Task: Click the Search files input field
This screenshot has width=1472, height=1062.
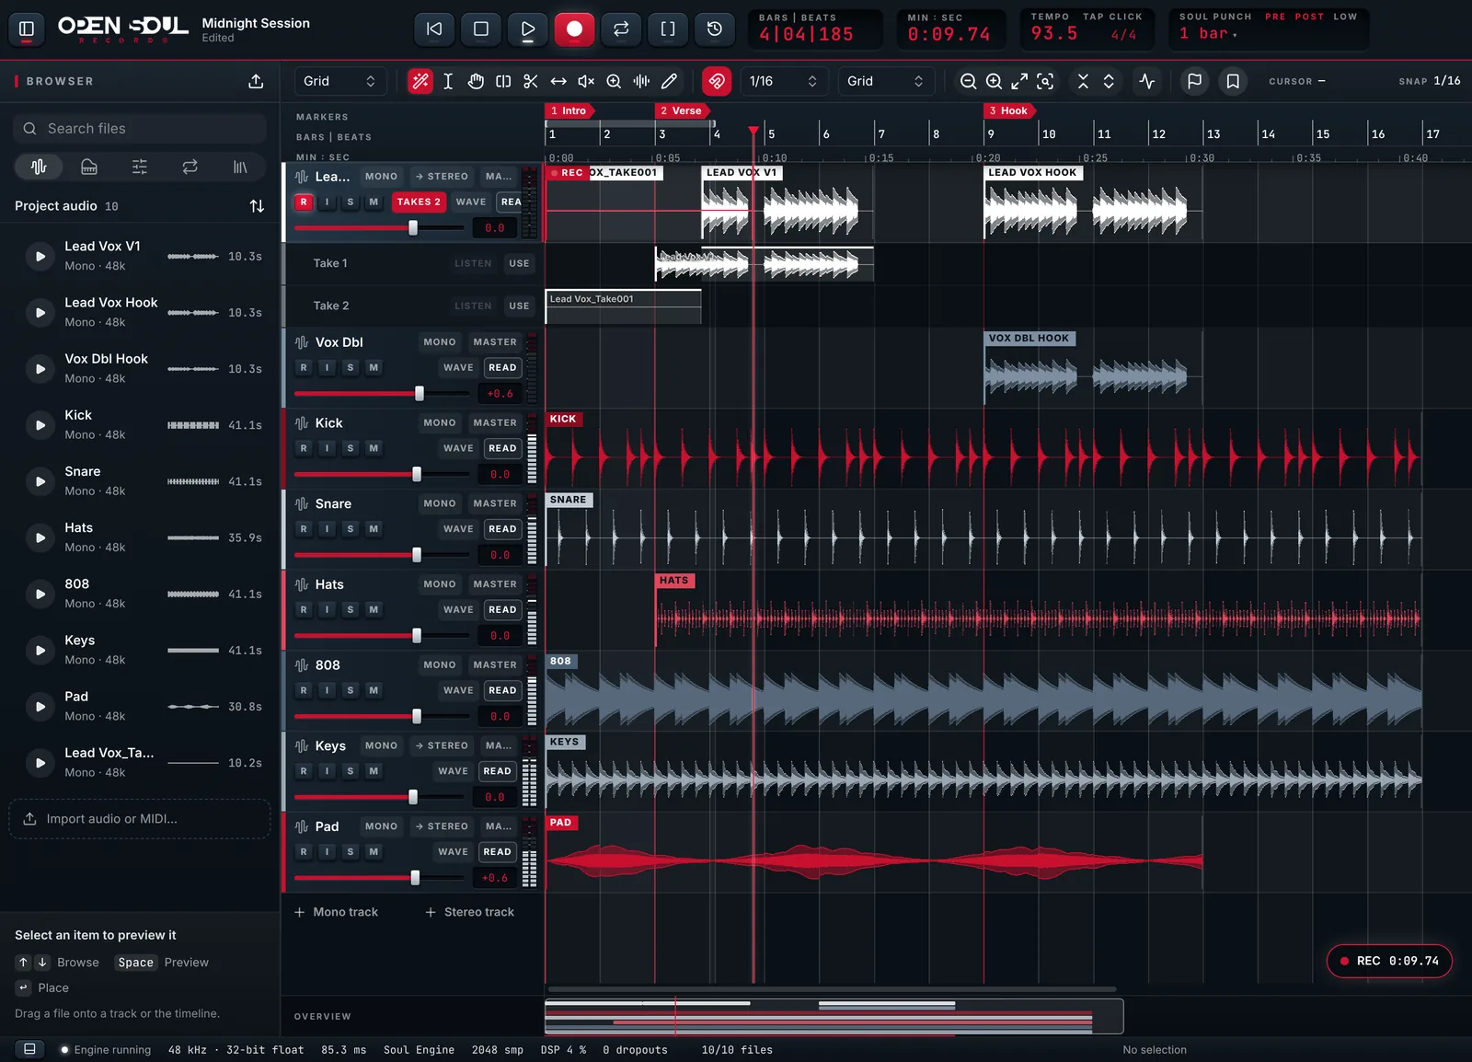Action: 140,129
